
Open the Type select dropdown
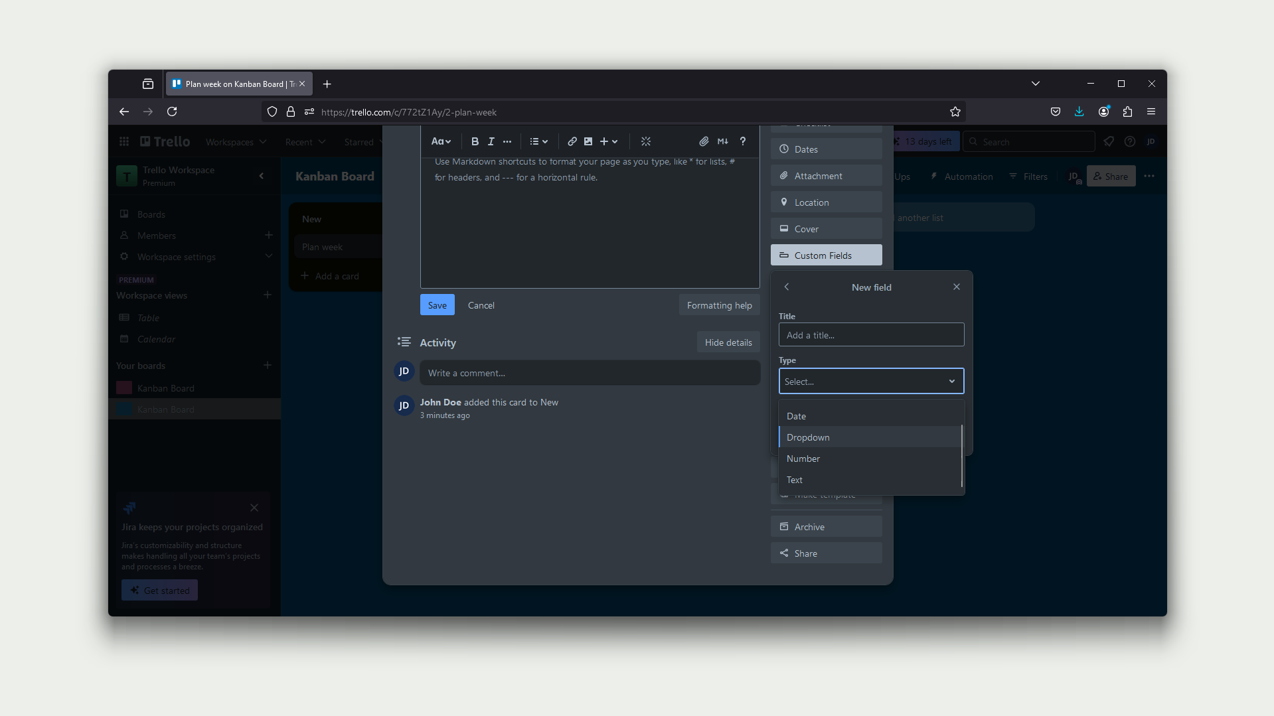pos(871,382)
